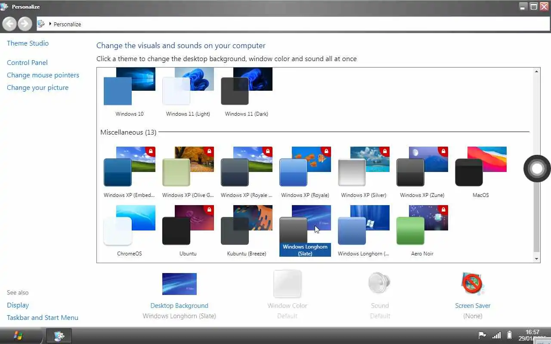
Task: Click the battery tray icon
Action: pyautogui.click(x=509, y=335)
